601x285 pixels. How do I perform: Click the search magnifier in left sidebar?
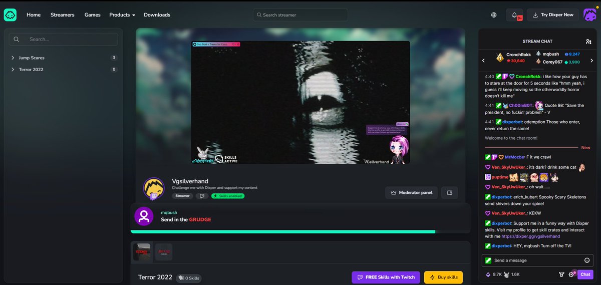click(17, 39)
